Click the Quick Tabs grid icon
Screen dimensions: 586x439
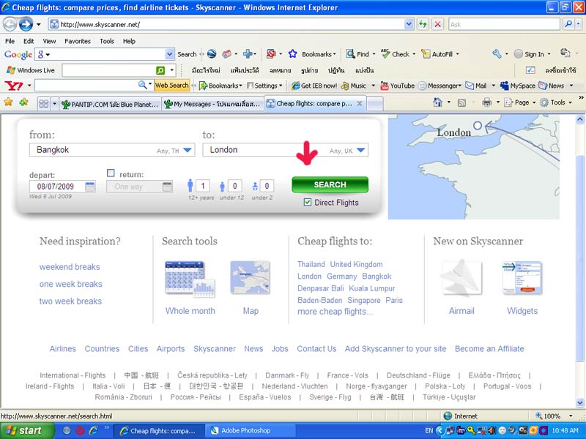coord(44,103)
